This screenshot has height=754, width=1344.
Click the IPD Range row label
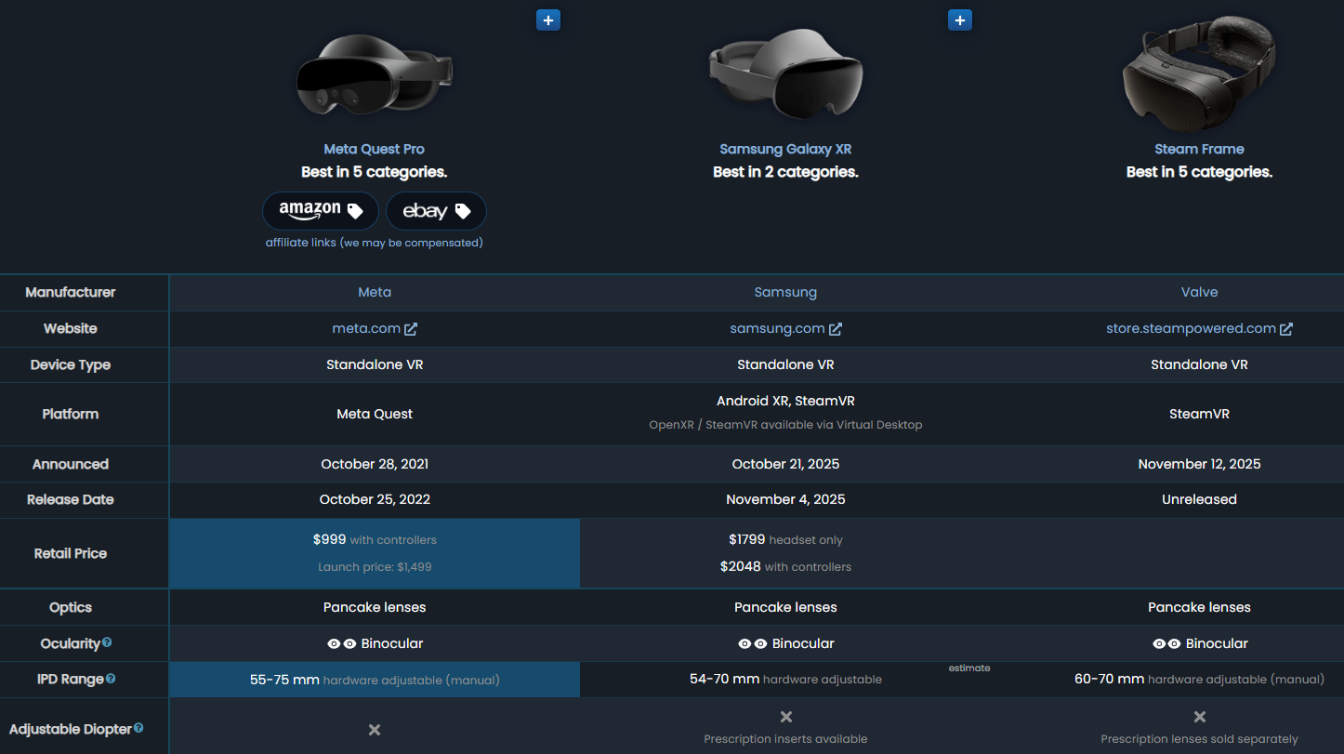pyautogui.click(x=70, y=679)
